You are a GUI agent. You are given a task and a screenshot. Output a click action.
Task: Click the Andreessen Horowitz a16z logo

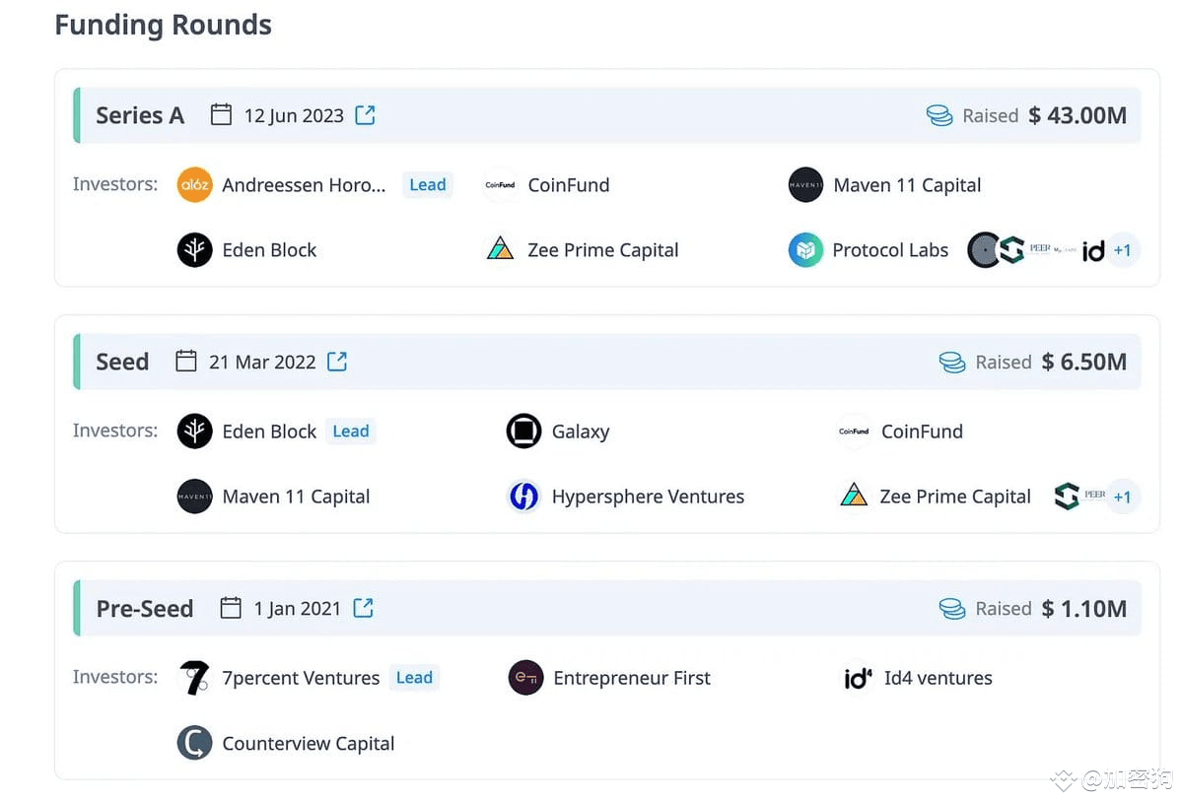[x=195, y=185]
